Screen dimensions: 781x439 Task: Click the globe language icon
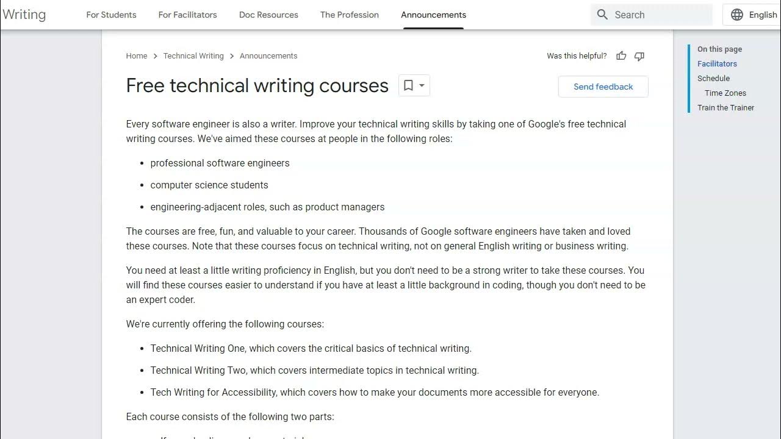tap(737, 15)
